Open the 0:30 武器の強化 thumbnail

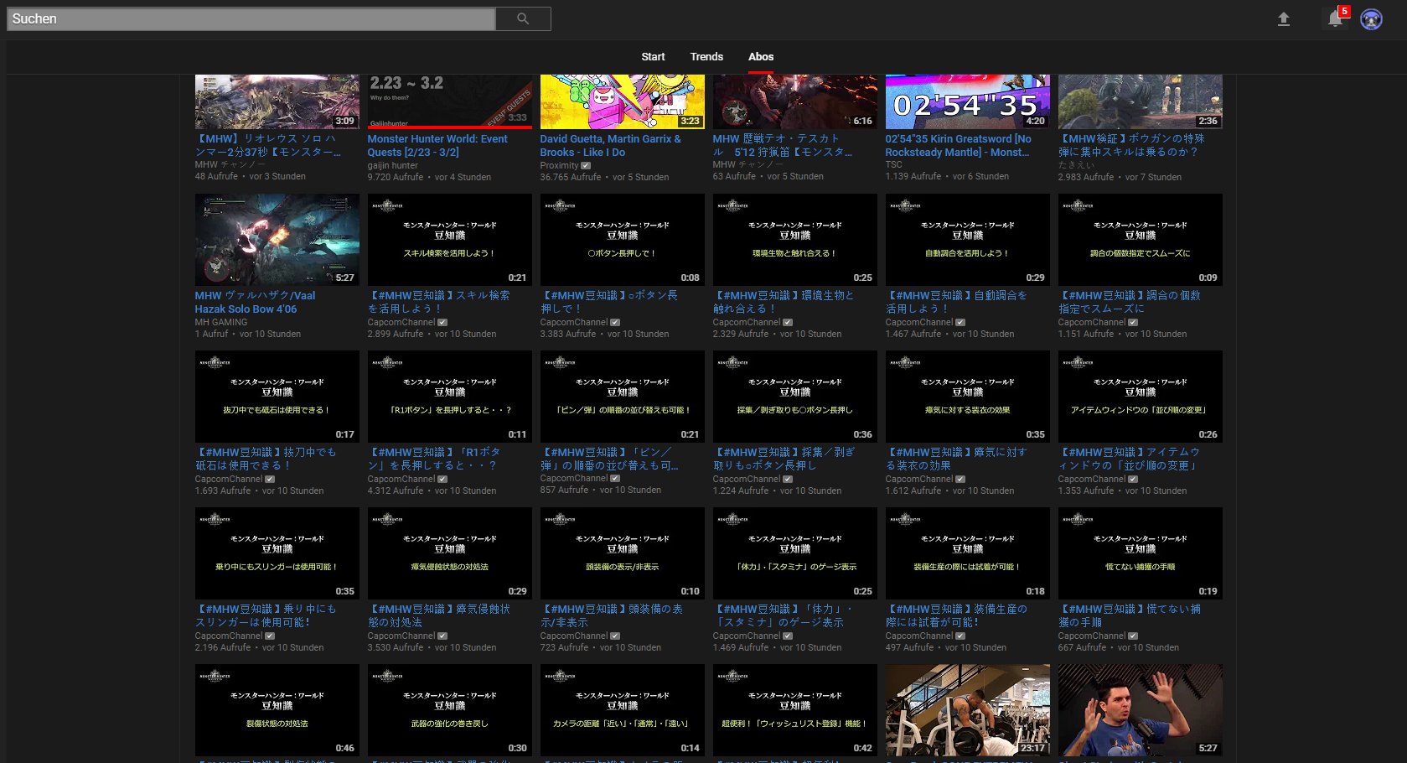[x=449, y=710]
